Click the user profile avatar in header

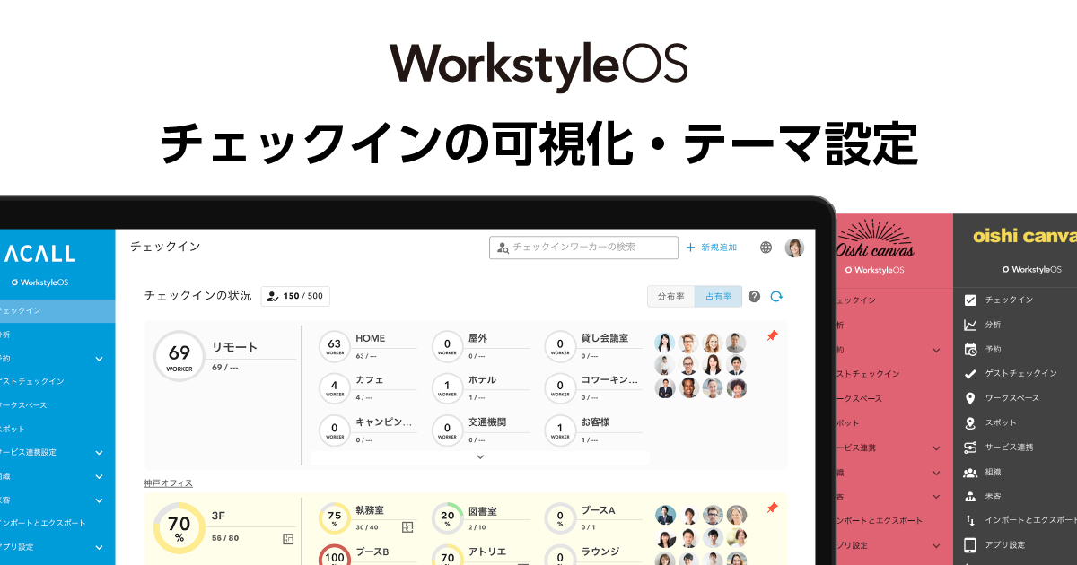(794, 248)
